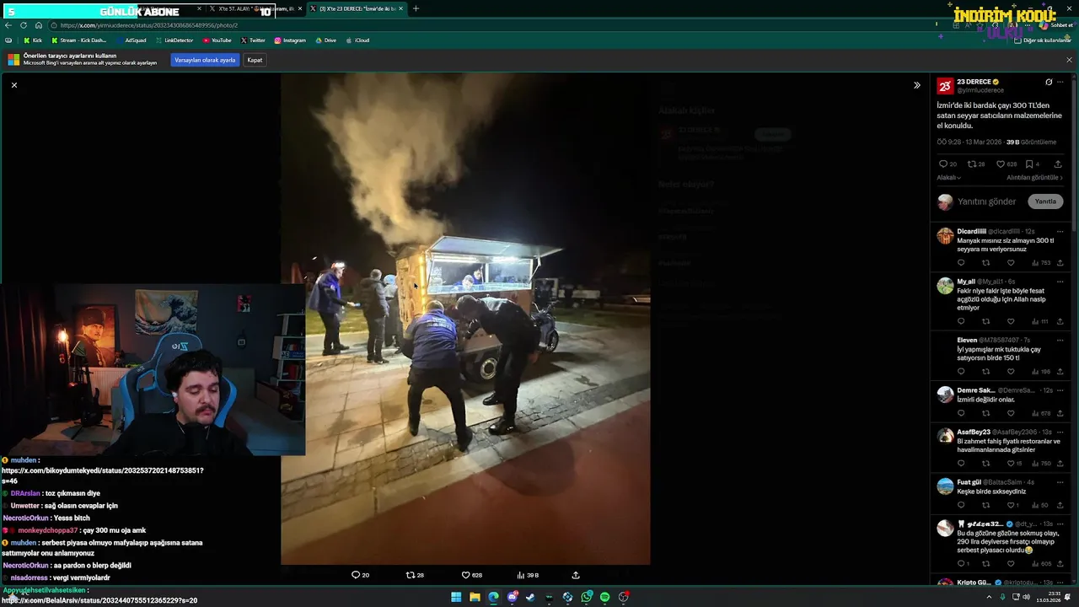This screenshot has height=607, width=1079.
Task: Open the iCloud bookmark
Action: [357, 40]
